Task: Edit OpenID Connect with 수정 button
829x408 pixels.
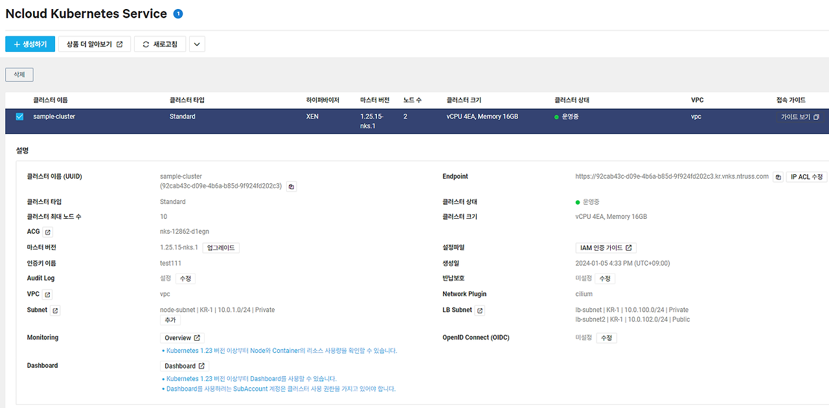Action: [607, 338]
